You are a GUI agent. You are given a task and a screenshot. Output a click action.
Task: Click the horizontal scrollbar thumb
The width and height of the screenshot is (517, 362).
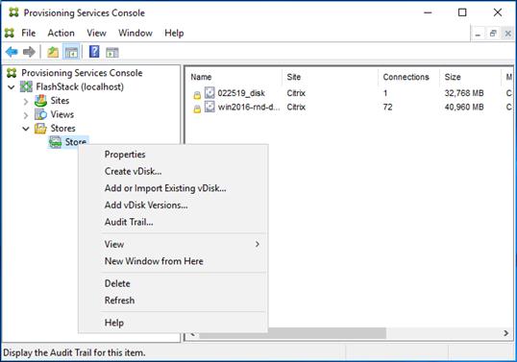pos(292,333)
